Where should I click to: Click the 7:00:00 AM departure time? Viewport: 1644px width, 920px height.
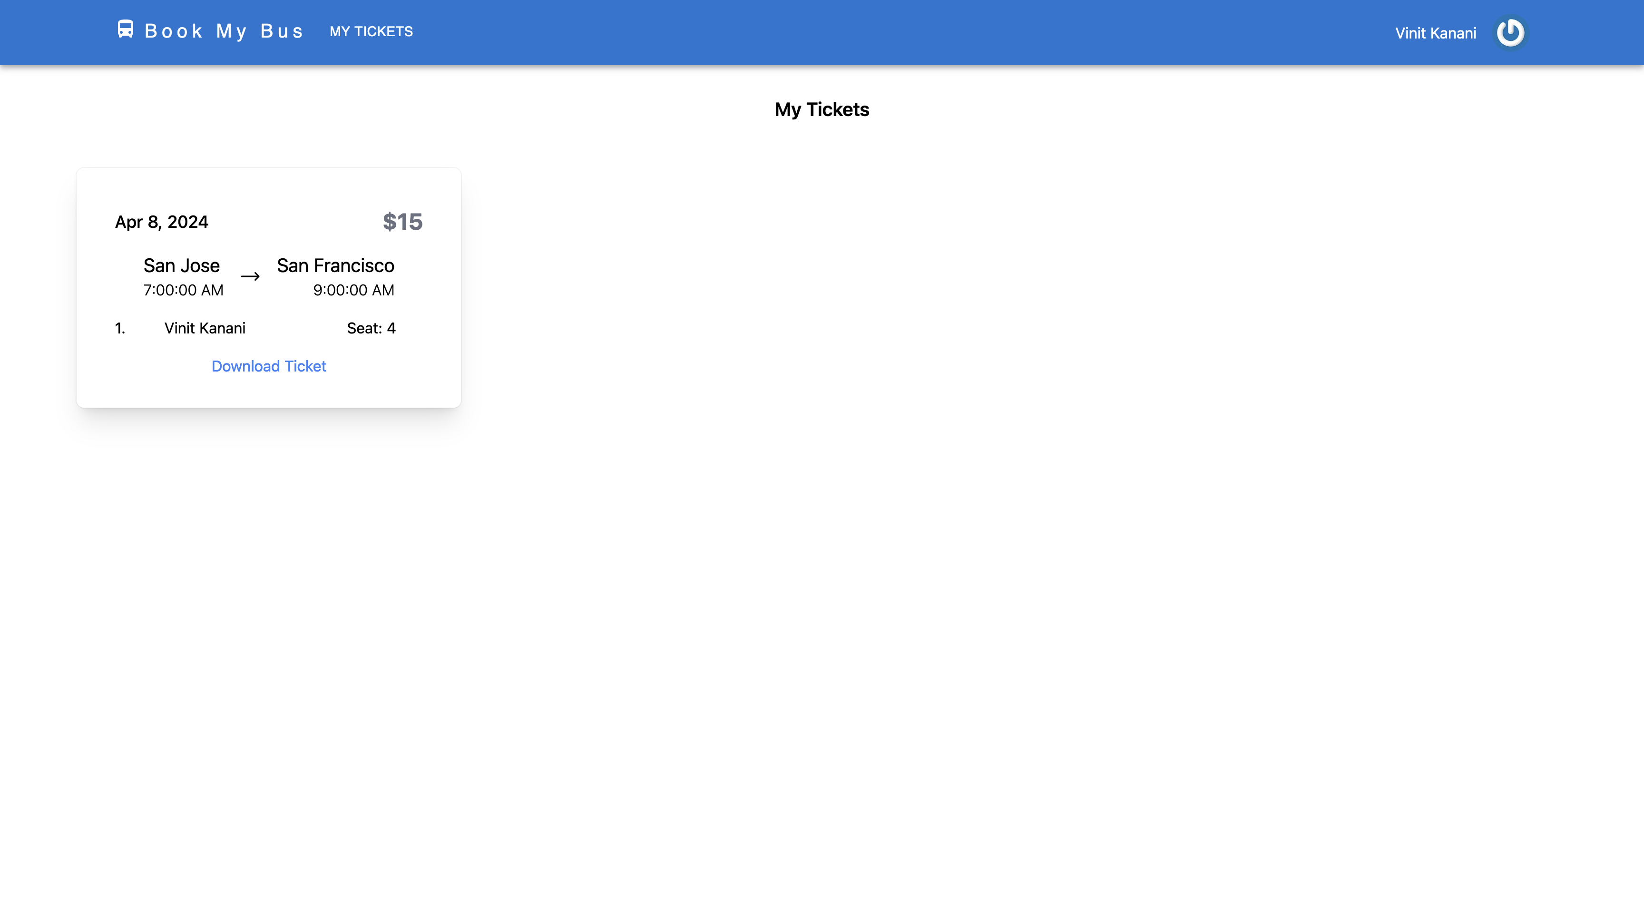point(183,290)
